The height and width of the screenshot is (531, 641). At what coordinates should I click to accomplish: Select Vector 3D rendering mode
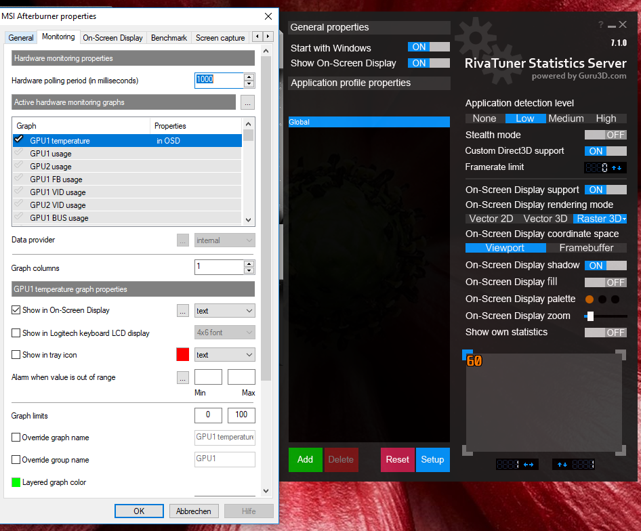(545, 219)
